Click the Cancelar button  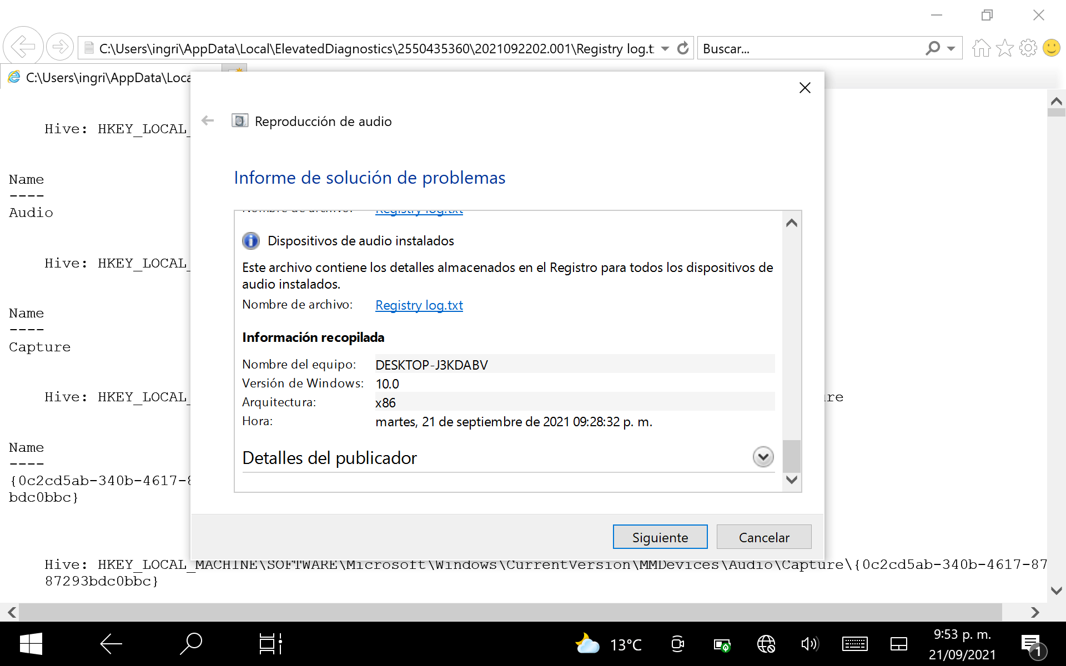(763, 537)
